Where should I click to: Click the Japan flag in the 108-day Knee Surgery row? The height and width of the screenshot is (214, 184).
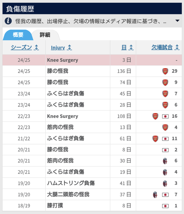[165, 116]
